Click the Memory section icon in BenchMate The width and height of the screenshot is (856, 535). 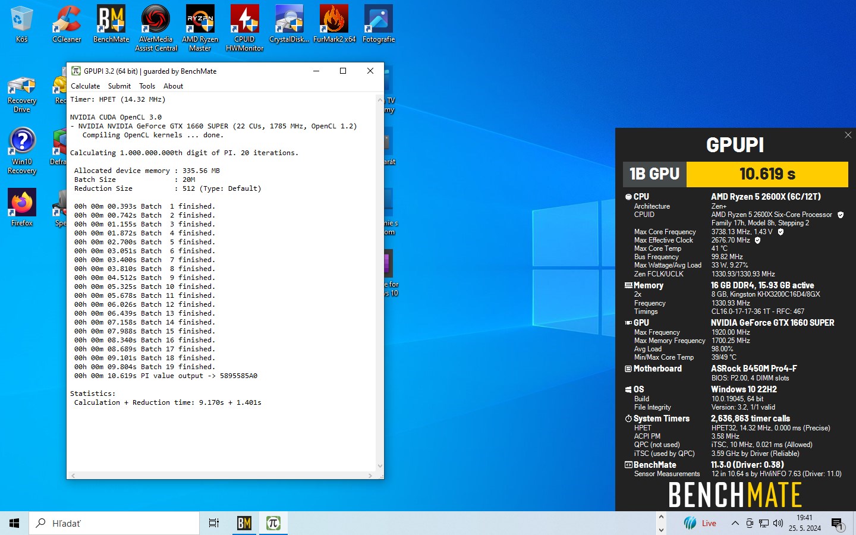tap(628, 285)
